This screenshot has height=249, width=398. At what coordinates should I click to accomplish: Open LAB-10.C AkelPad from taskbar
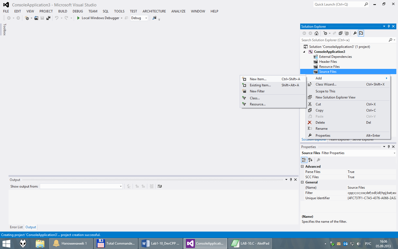(250, 243)
